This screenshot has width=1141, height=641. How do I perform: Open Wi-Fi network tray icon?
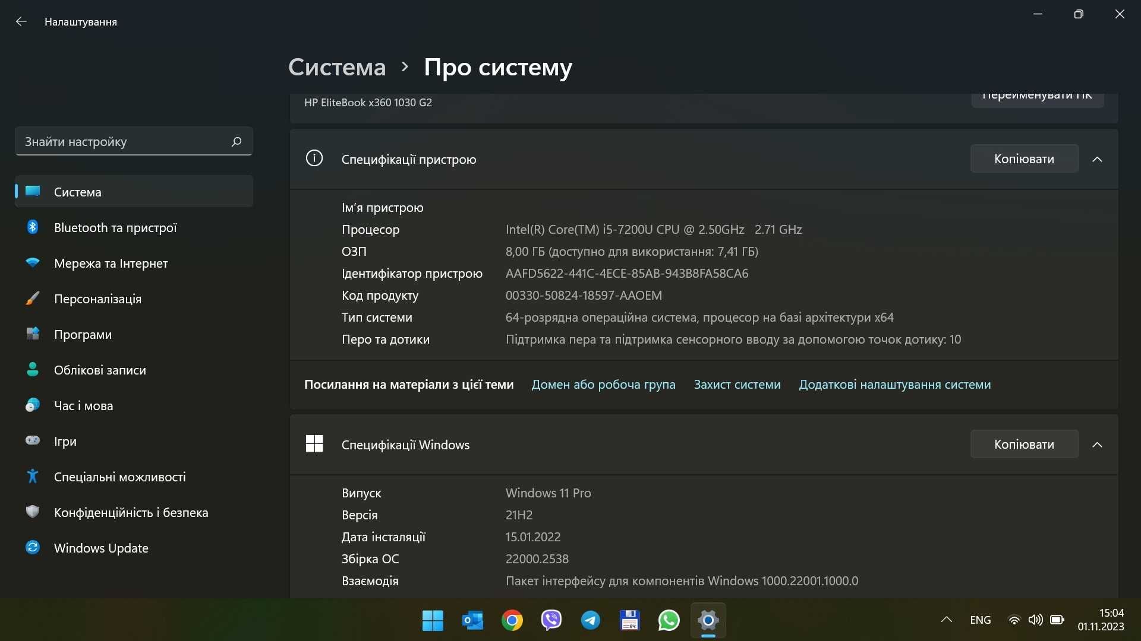pyautogui.click(x=1014, y=620)
